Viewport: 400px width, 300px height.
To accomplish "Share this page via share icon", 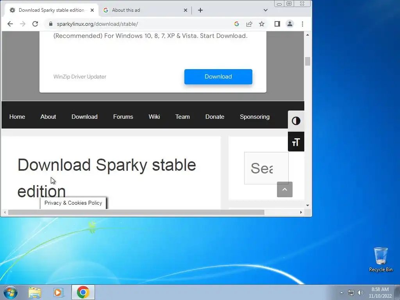I will click(249, 24).
